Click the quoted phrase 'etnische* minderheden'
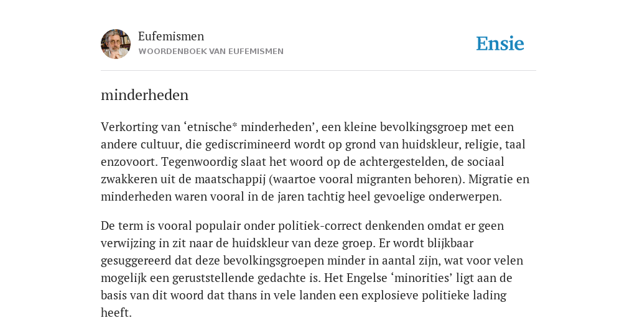The height and width of the screenshot is (318, 637). tap(249, 127)
